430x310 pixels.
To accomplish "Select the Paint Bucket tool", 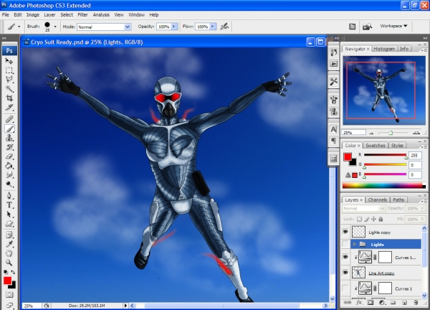I will coord(9,166).
